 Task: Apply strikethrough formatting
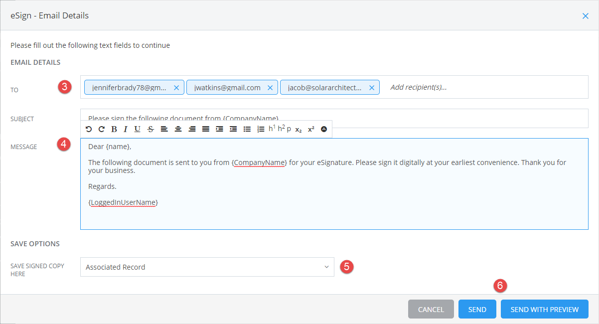pos(150,129)
